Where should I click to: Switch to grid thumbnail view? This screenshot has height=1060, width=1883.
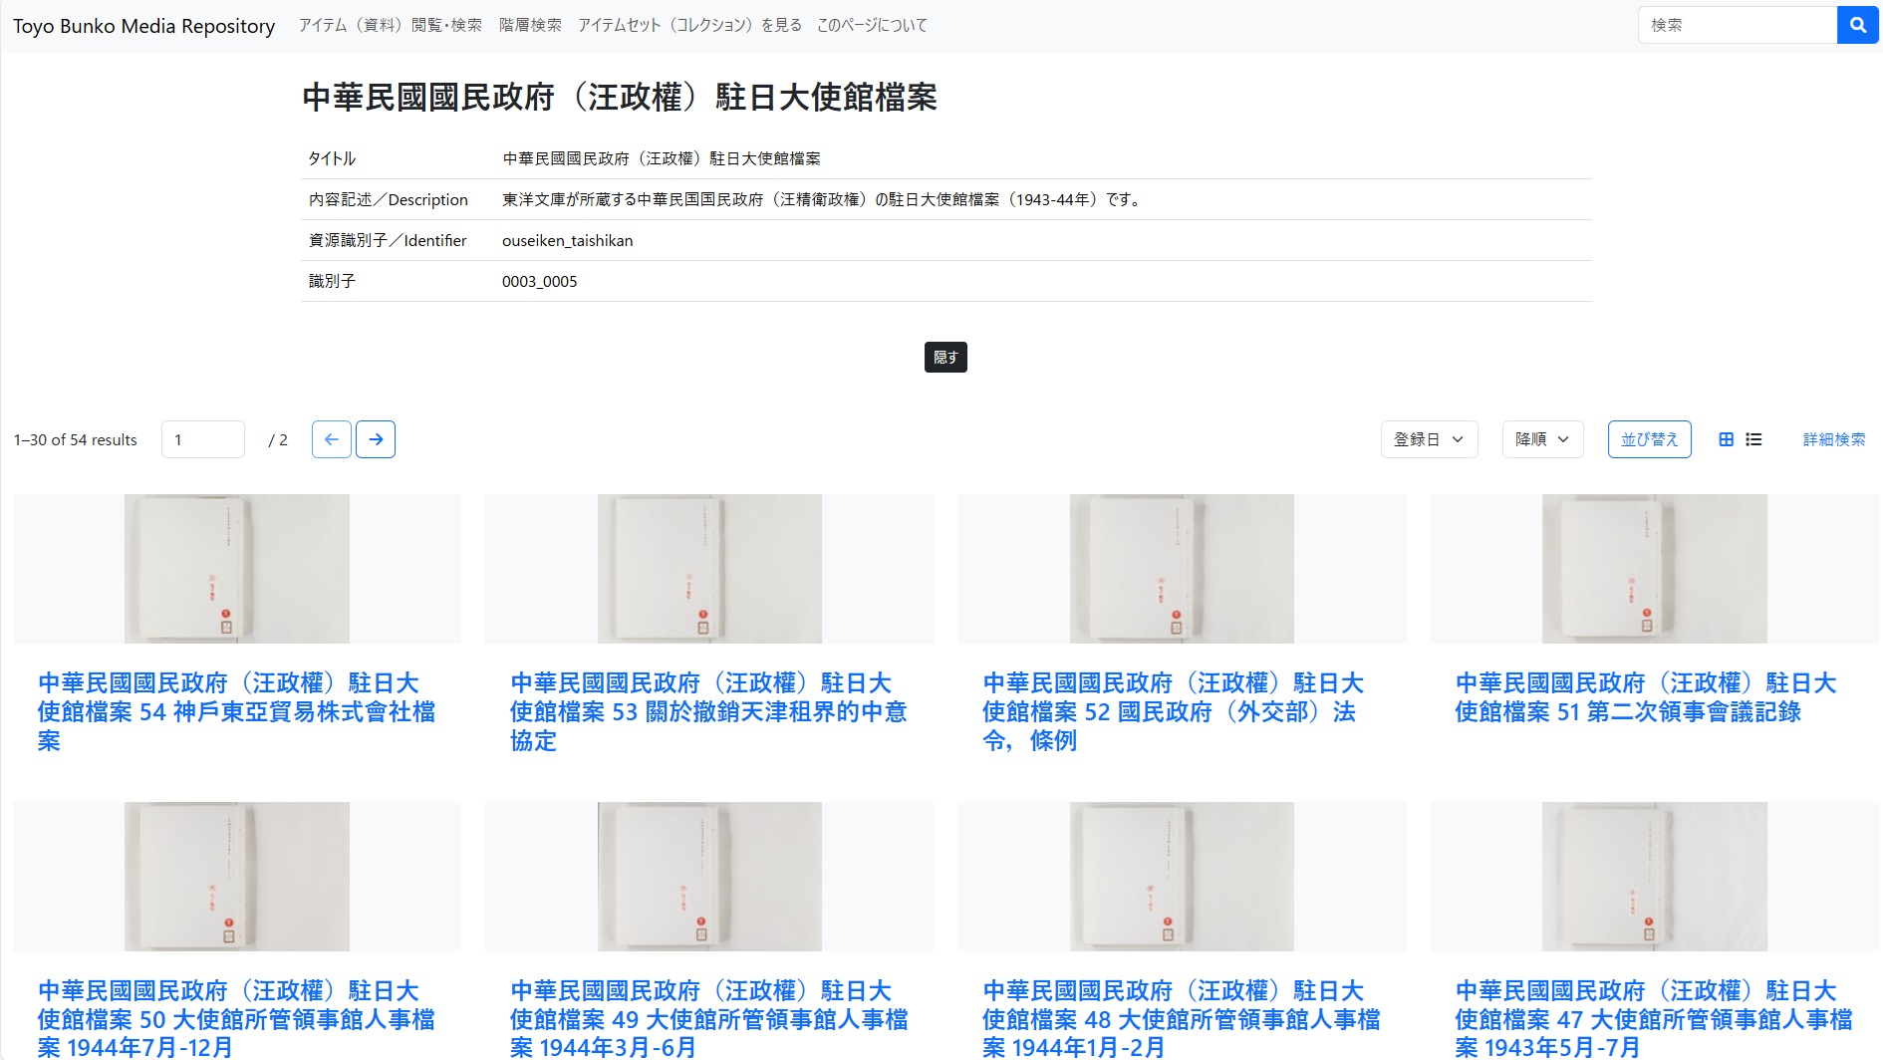1727,438
